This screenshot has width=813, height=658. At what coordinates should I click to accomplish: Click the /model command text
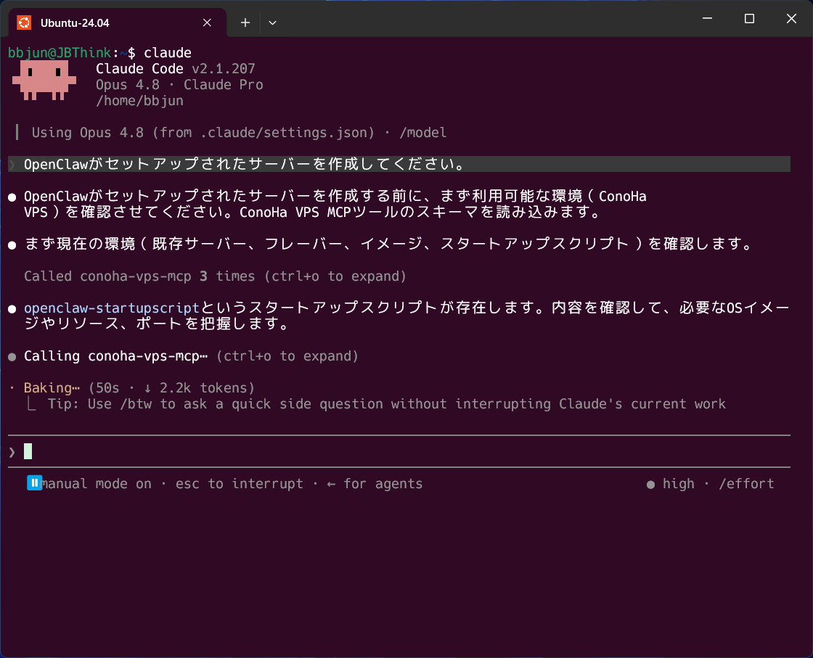(x=422, y=133)
